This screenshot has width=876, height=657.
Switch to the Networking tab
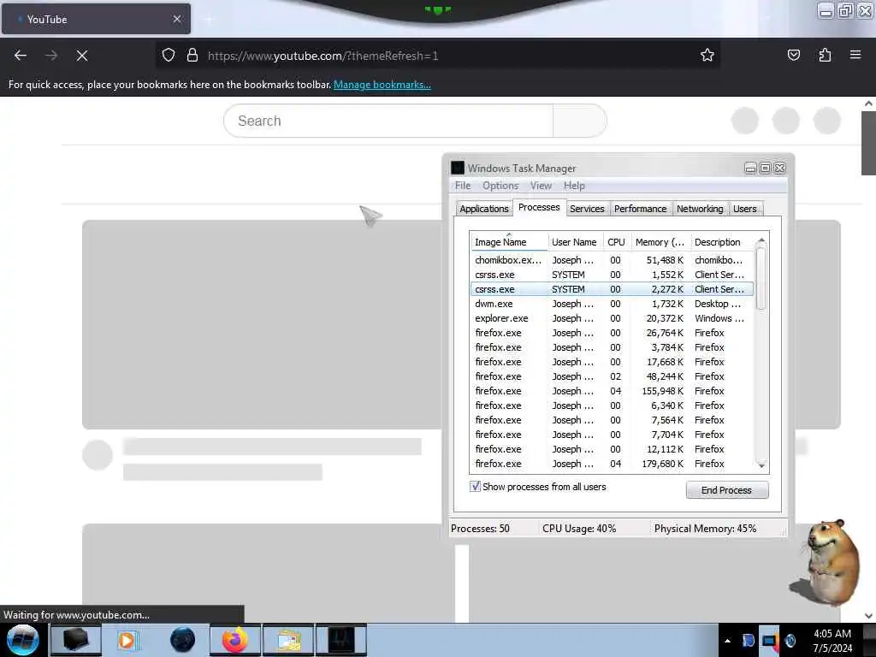pyautogui.click(x=700, y=209)
